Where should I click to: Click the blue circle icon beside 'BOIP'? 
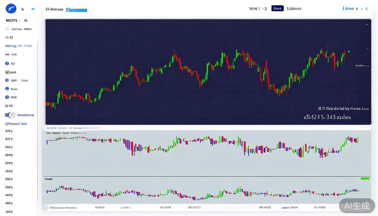pyautogui.click(x=7, y=97)
